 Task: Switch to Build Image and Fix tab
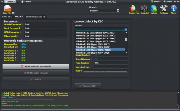(35, 17)
